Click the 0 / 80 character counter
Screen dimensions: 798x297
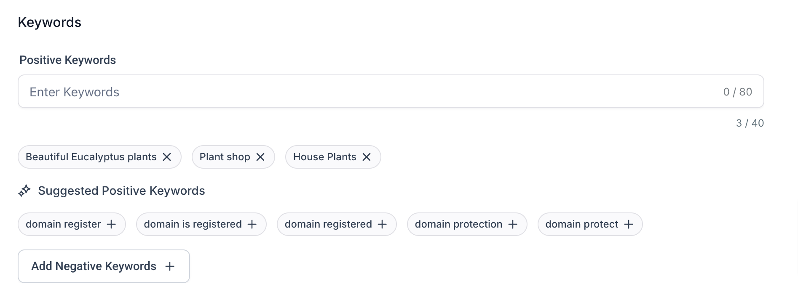pos(738,92)
